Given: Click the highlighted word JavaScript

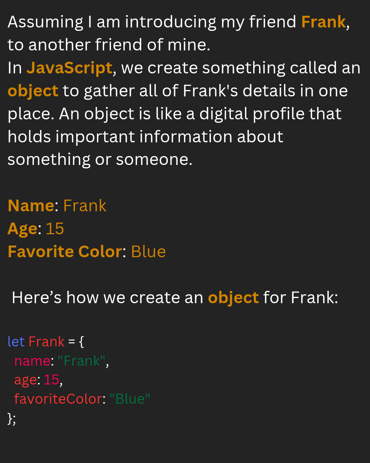Looking at the screenshot, I should (x=70, y=69).
